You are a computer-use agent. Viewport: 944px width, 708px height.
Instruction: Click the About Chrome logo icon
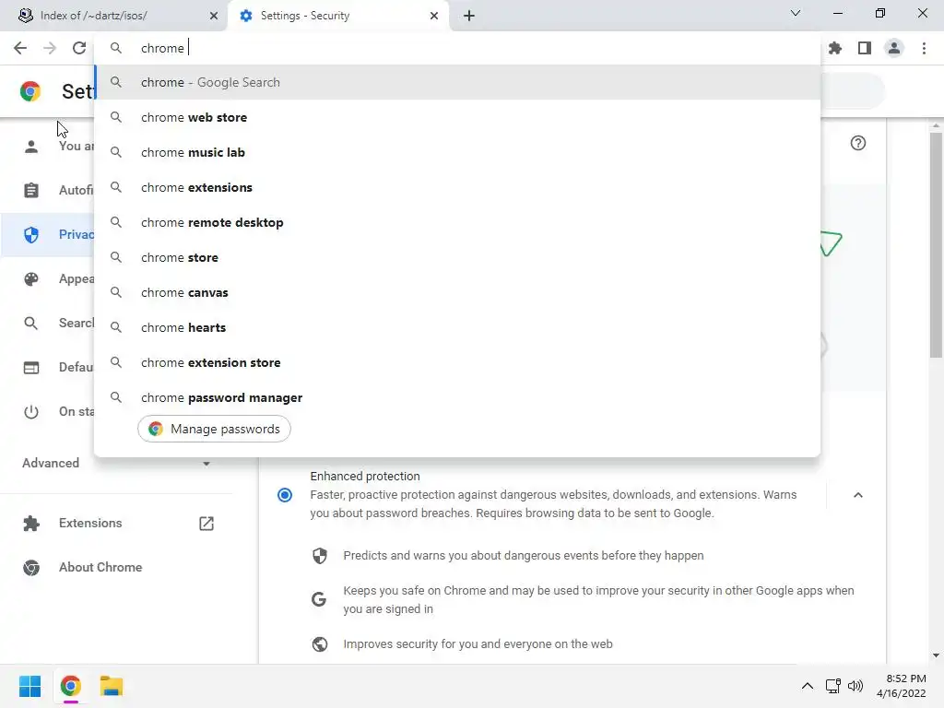31,568
